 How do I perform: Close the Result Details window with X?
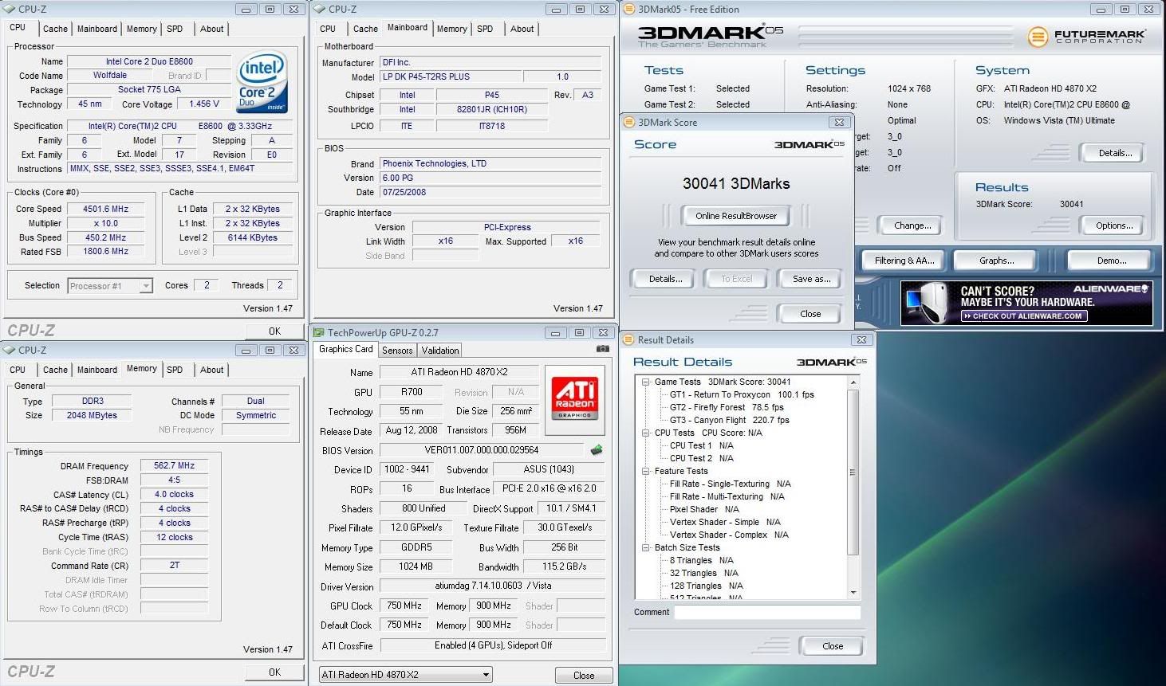click(x=861, y=340)
